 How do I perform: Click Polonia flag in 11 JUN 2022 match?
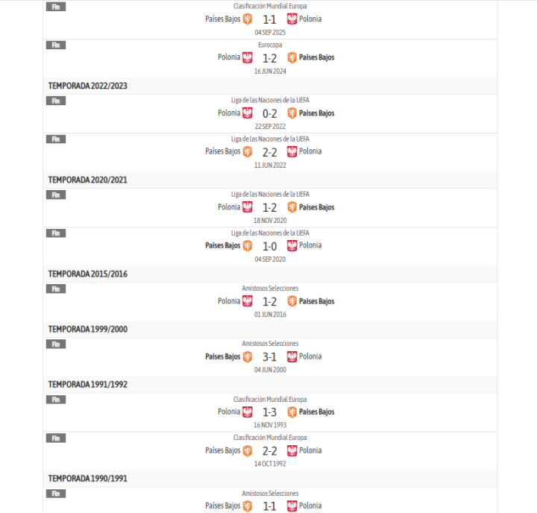(x=292, y=151)
